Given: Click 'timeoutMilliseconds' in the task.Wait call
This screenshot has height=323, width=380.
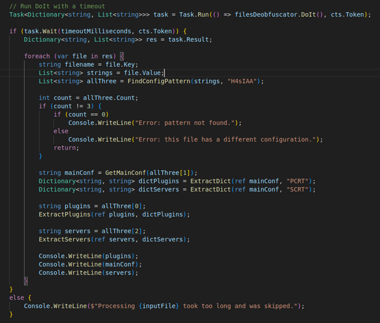Looking at the screenshot, I should 96,31.
